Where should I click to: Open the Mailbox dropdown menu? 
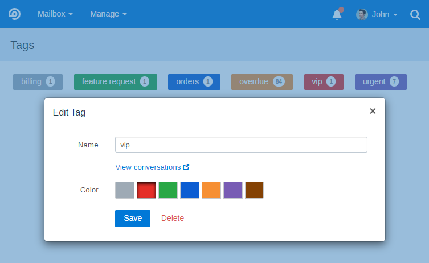55,14
